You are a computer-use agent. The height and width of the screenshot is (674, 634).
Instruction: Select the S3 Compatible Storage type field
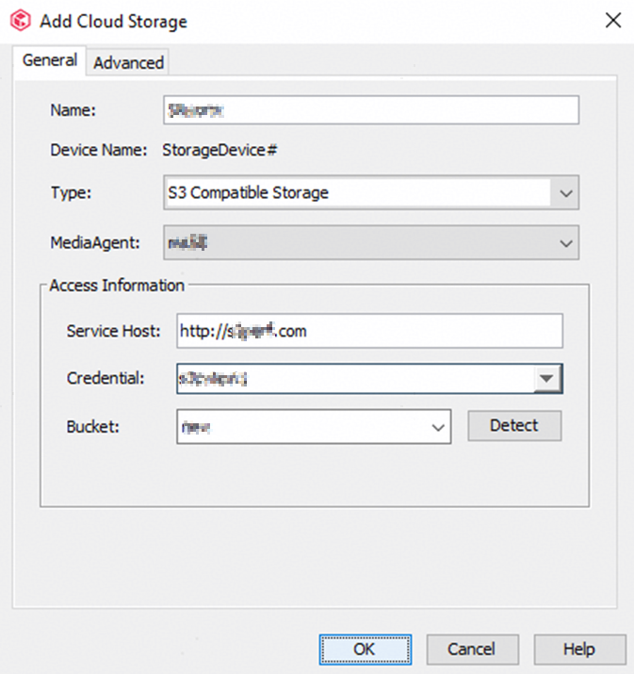(356, 192)
